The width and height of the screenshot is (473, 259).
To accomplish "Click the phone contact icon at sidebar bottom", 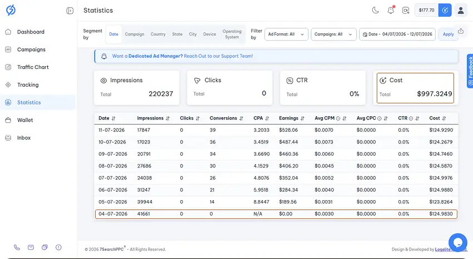I will coord(17,247).
